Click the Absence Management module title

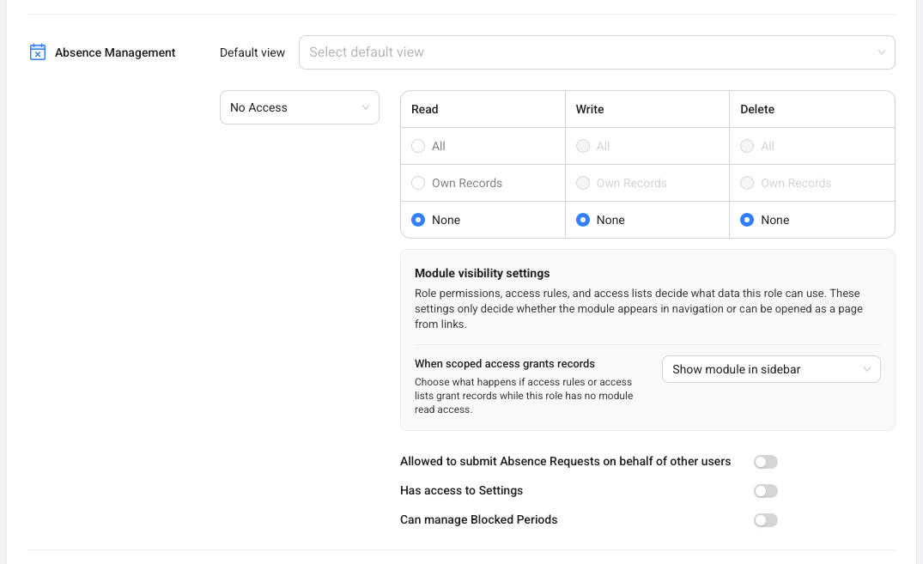click(x=115, y=52)
